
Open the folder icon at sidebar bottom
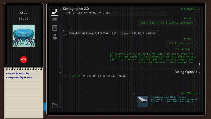point(55,106)
